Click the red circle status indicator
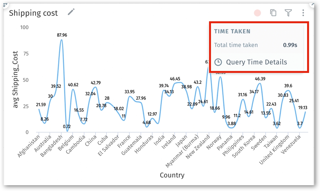Viewport: 320px width, 191px height. (257, 13)
